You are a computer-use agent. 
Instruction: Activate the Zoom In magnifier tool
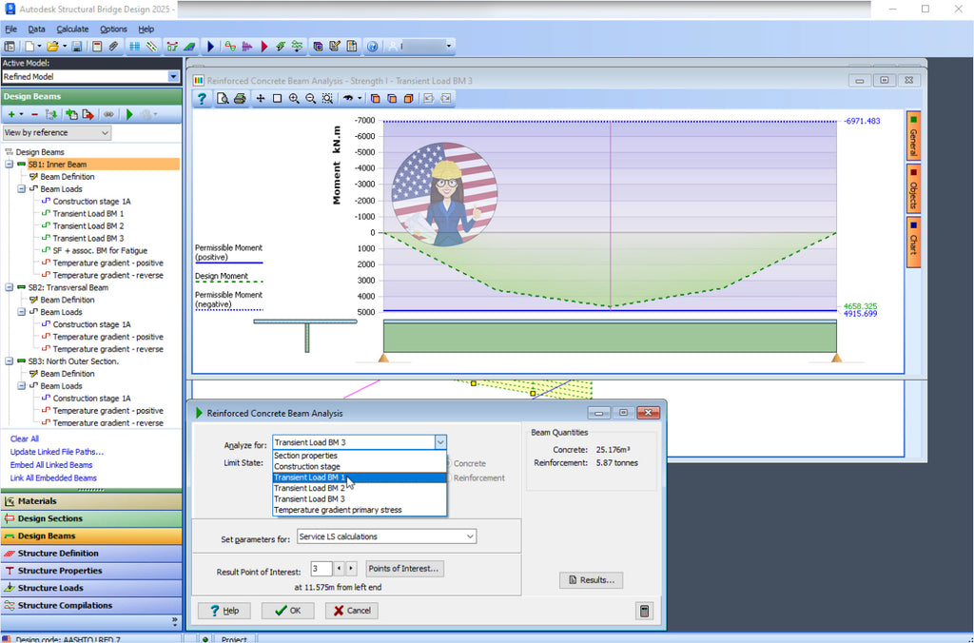tap(295, 98)
